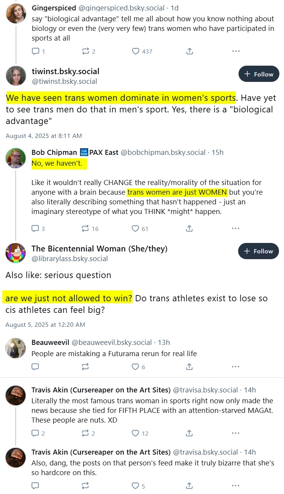Image resolution: width=284 pixels, height=494 pixels.
Task: Click tiwinst's profile avatar
Action: pos(16,76)
